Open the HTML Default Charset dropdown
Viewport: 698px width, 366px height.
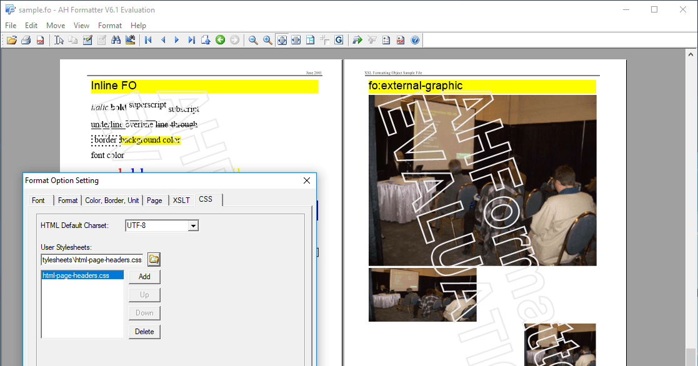194,225
